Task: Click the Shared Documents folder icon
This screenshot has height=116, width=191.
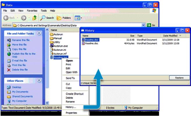Action: (9, 96)
